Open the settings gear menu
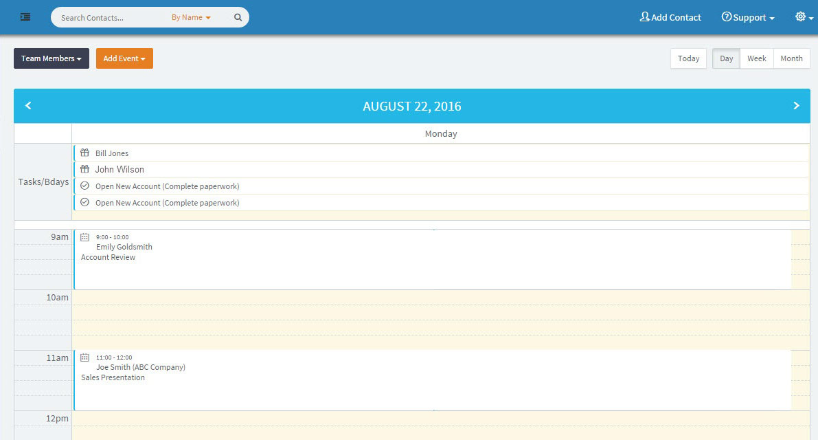 click(804, 16)
